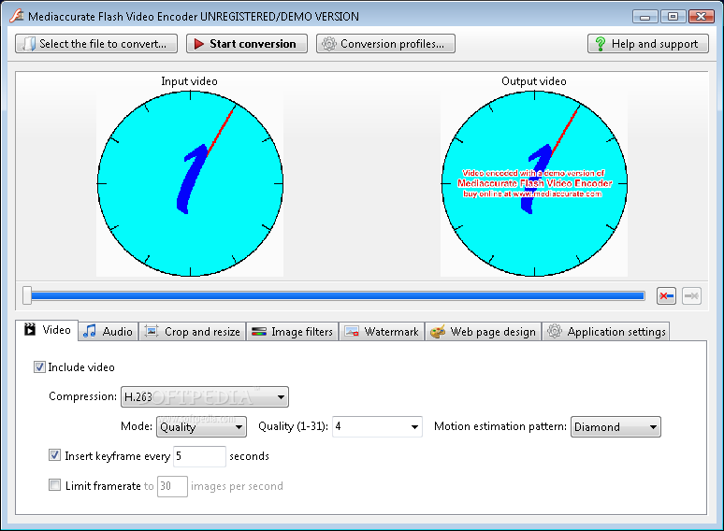Open the Crop and resize tab
The image size is (724, 531).
(x=193, y=332)
